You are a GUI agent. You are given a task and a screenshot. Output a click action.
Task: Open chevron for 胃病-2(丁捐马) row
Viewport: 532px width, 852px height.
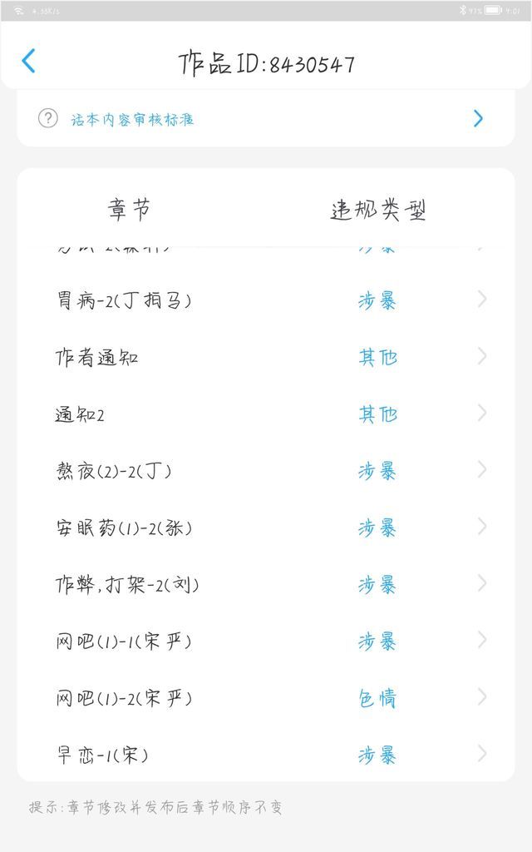point(482,300)
